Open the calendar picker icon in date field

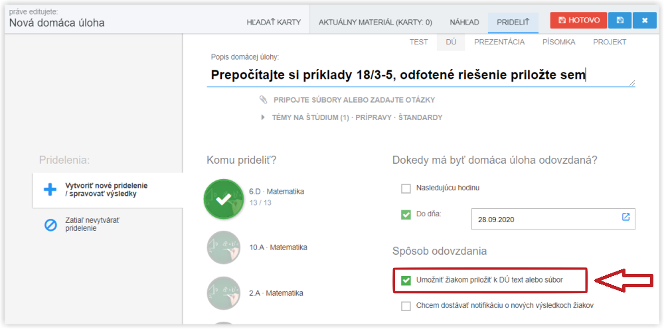pyautogui.click(x=625, y=217)
